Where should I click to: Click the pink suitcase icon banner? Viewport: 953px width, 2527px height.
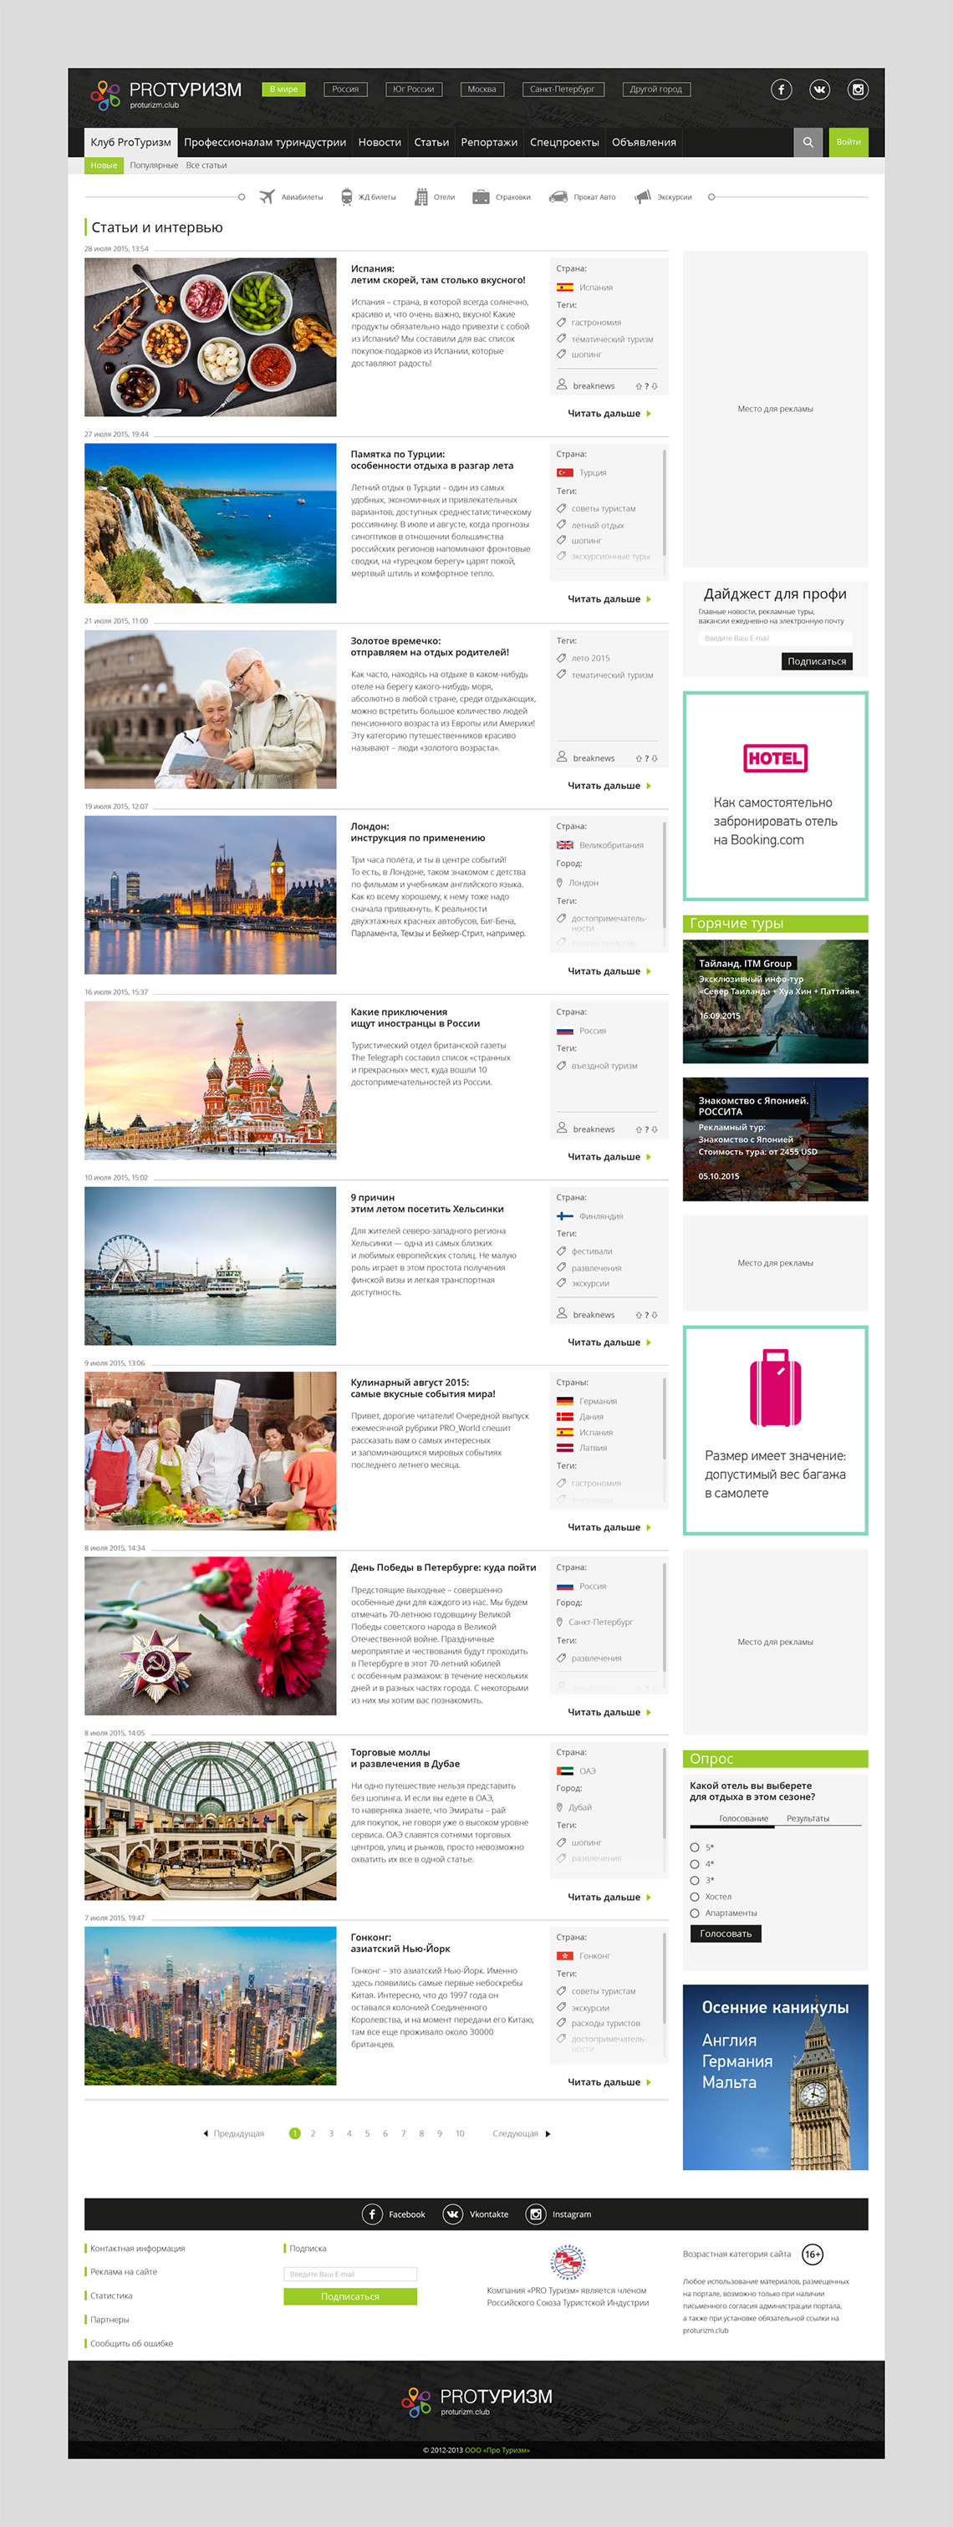click(x=775, y=1429)
